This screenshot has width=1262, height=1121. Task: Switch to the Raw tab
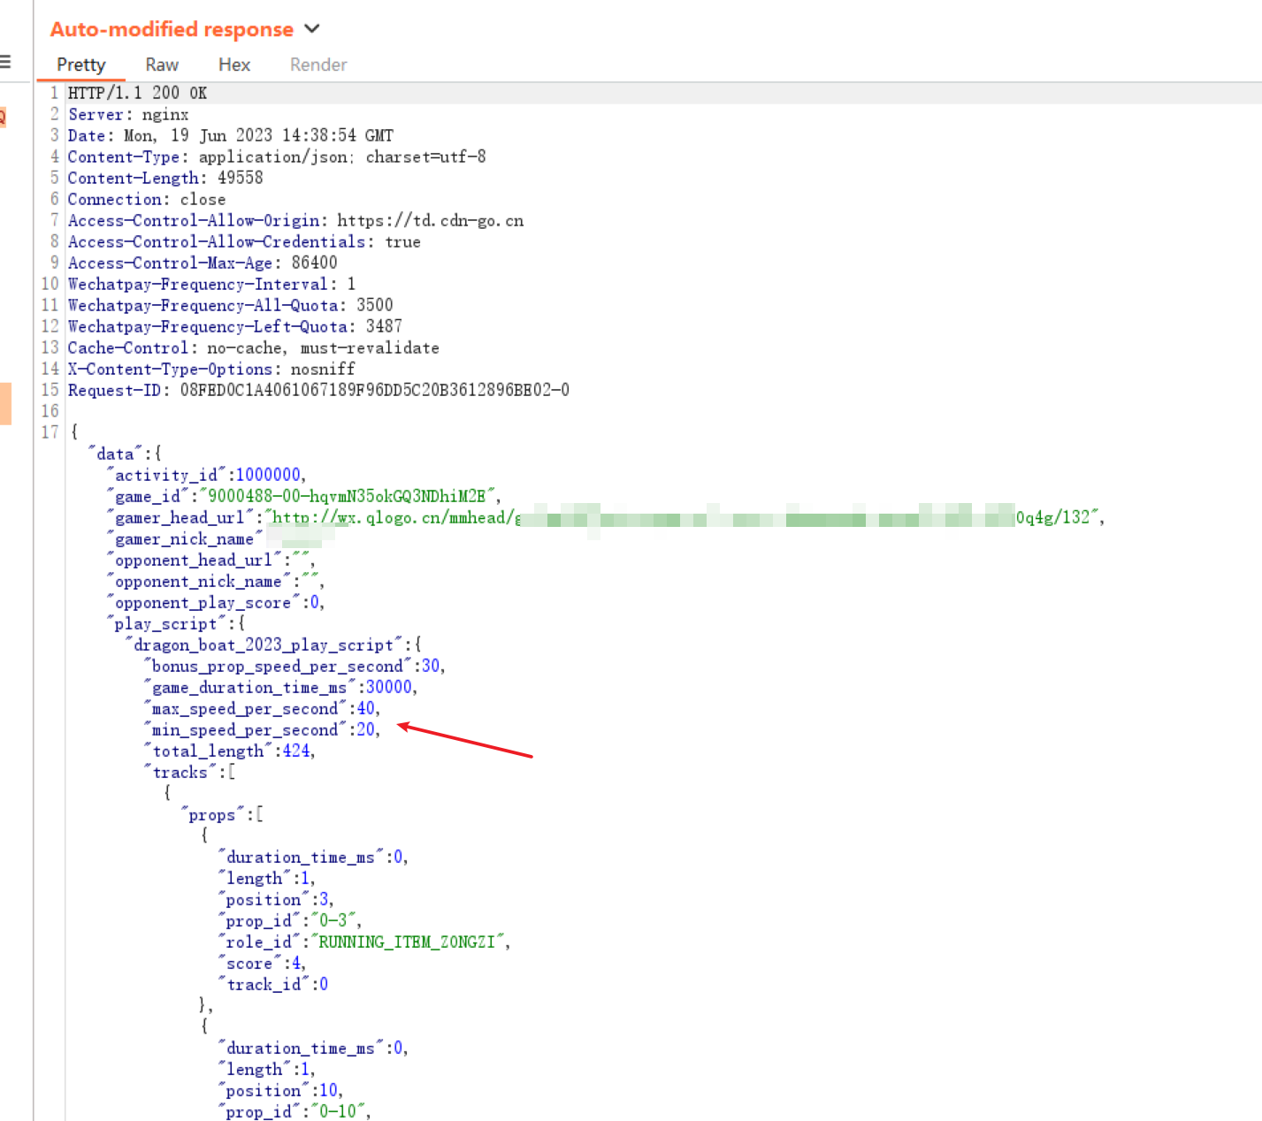click(162, 65)
